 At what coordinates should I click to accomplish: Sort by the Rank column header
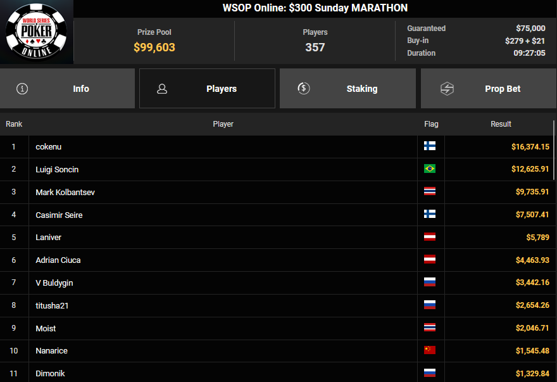(14, 124)
